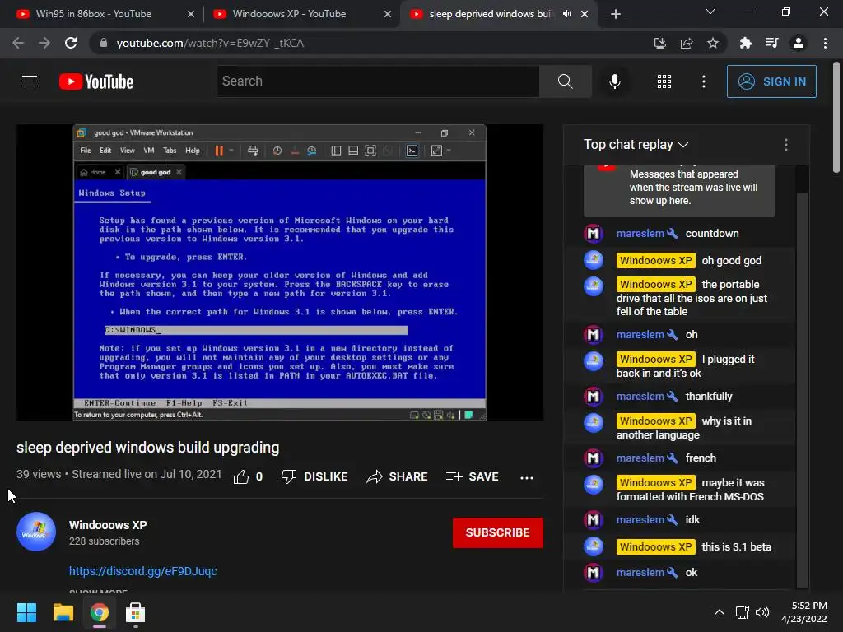This screenshot has width=843, height=632.
Task: Click Chrome taskbar icon
Action: point(100,612)
